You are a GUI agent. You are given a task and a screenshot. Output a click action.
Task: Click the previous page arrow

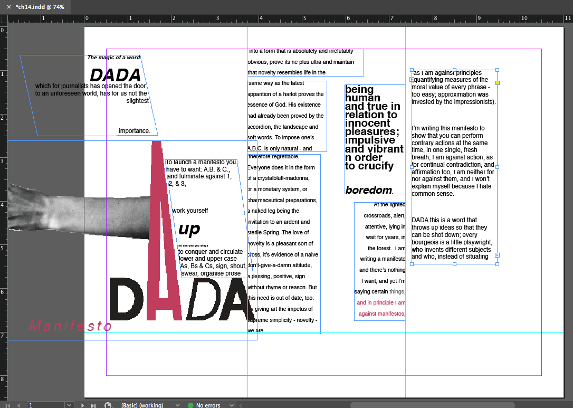[x=19, y=405]
